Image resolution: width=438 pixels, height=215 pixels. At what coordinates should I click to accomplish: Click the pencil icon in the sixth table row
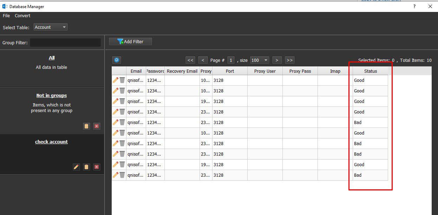116,133
